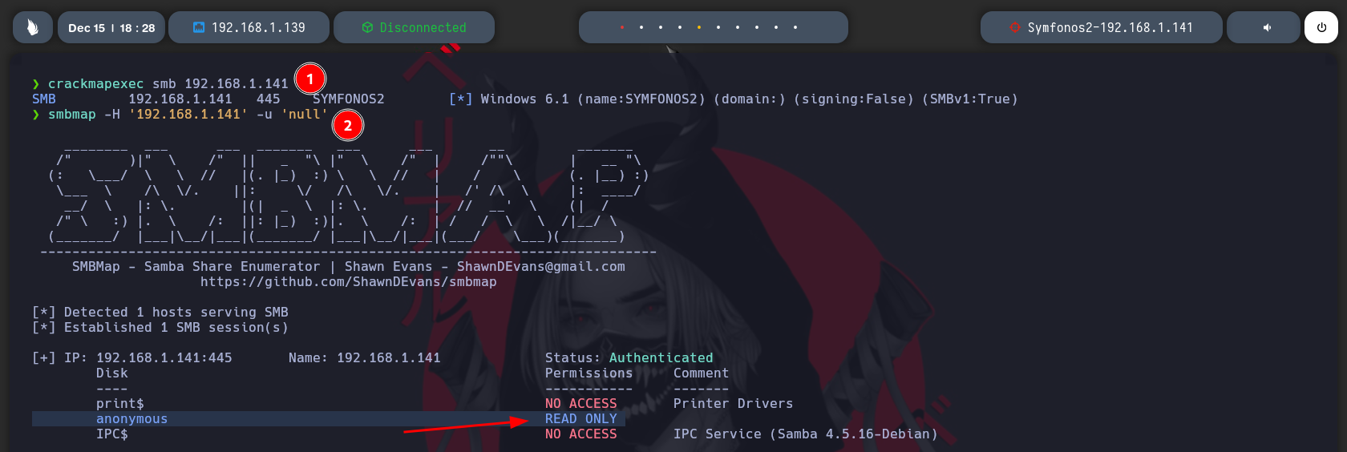This screenshot has width=1347, height=452.
Task: Click the ShawnDEvans@gmail.com email address
Action: tap(540, 266)
